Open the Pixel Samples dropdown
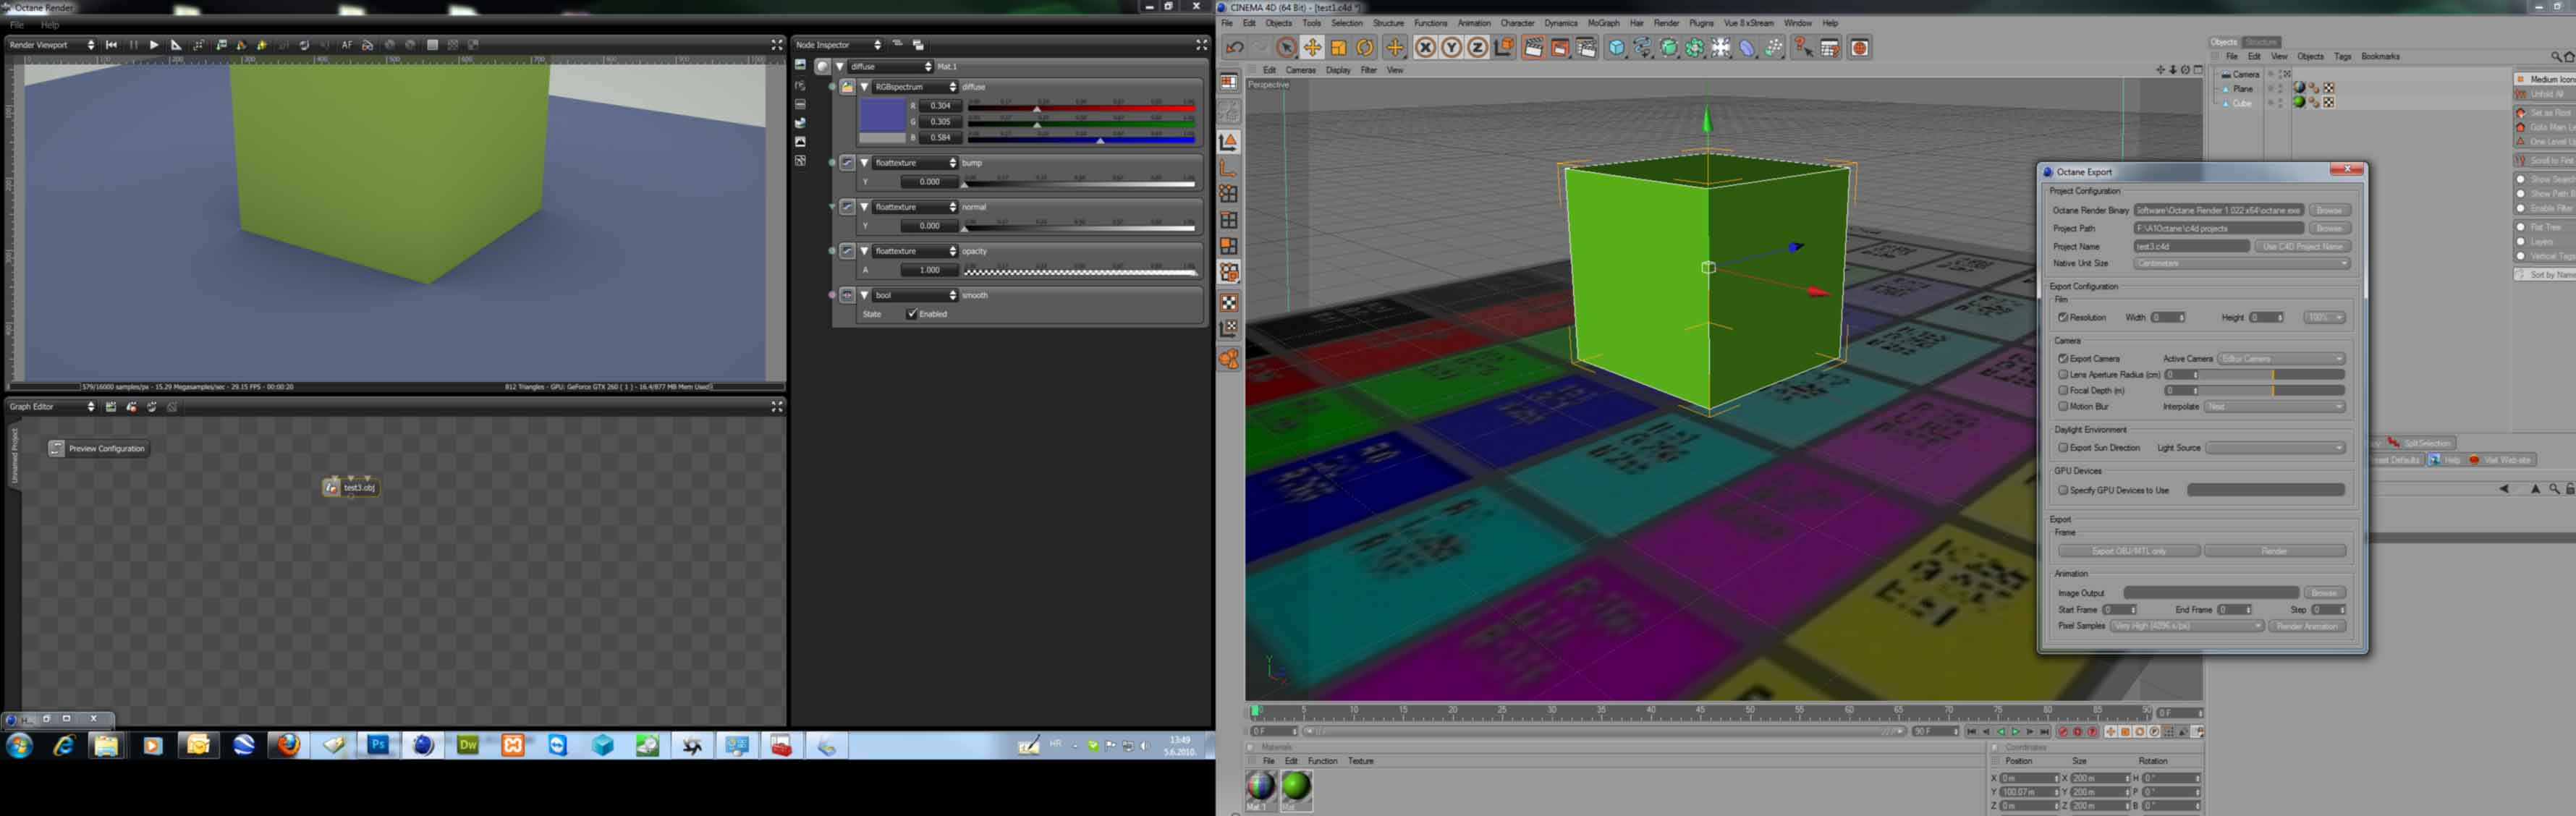 pos(2186,626)
